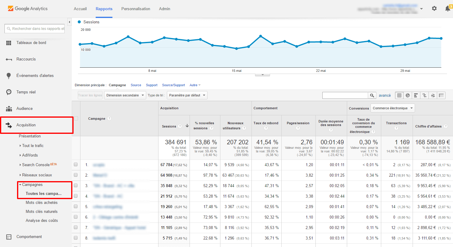Expand the AdWords section in sidebar
The height and width of the screenshot is (247, 453).
[30, 155]
